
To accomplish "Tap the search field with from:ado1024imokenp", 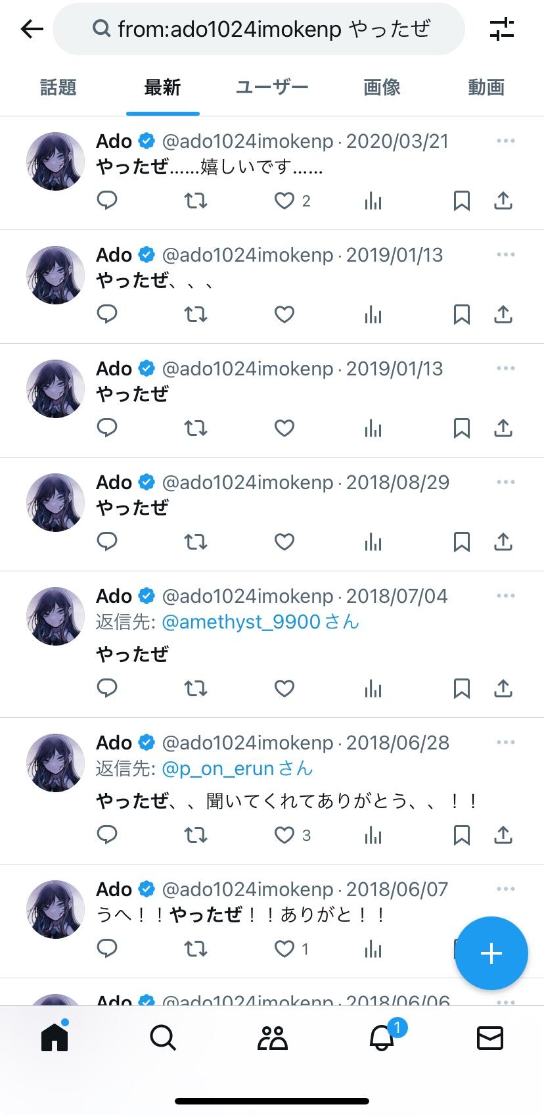I will pos(259,29).
